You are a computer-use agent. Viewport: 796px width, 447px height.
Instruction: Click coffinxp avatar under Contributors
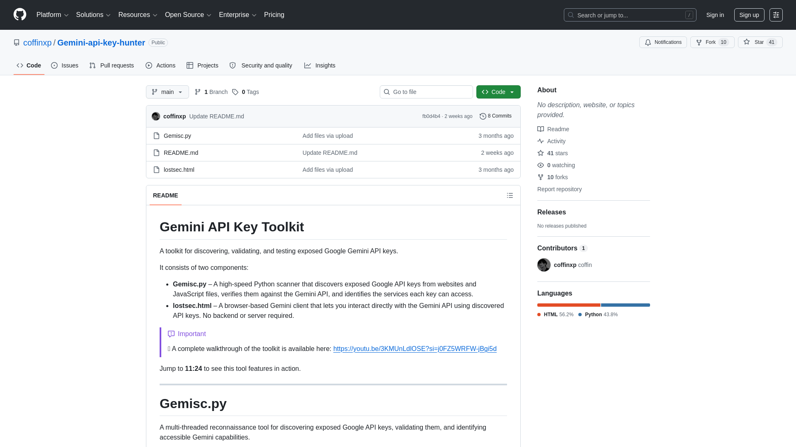544,265
